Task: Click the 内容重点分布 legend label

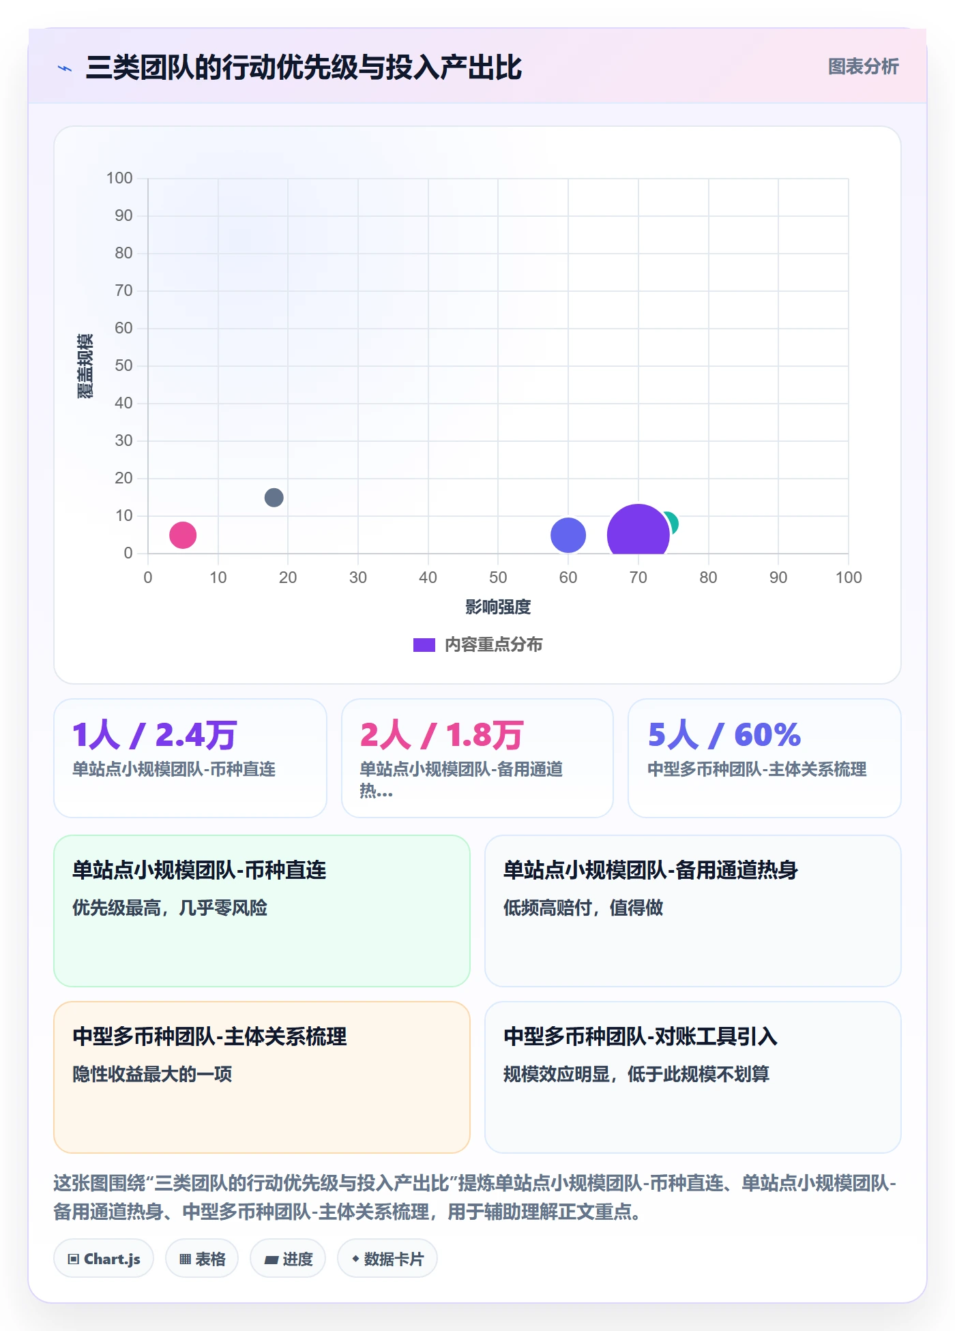Action: (x=493, y=645)
